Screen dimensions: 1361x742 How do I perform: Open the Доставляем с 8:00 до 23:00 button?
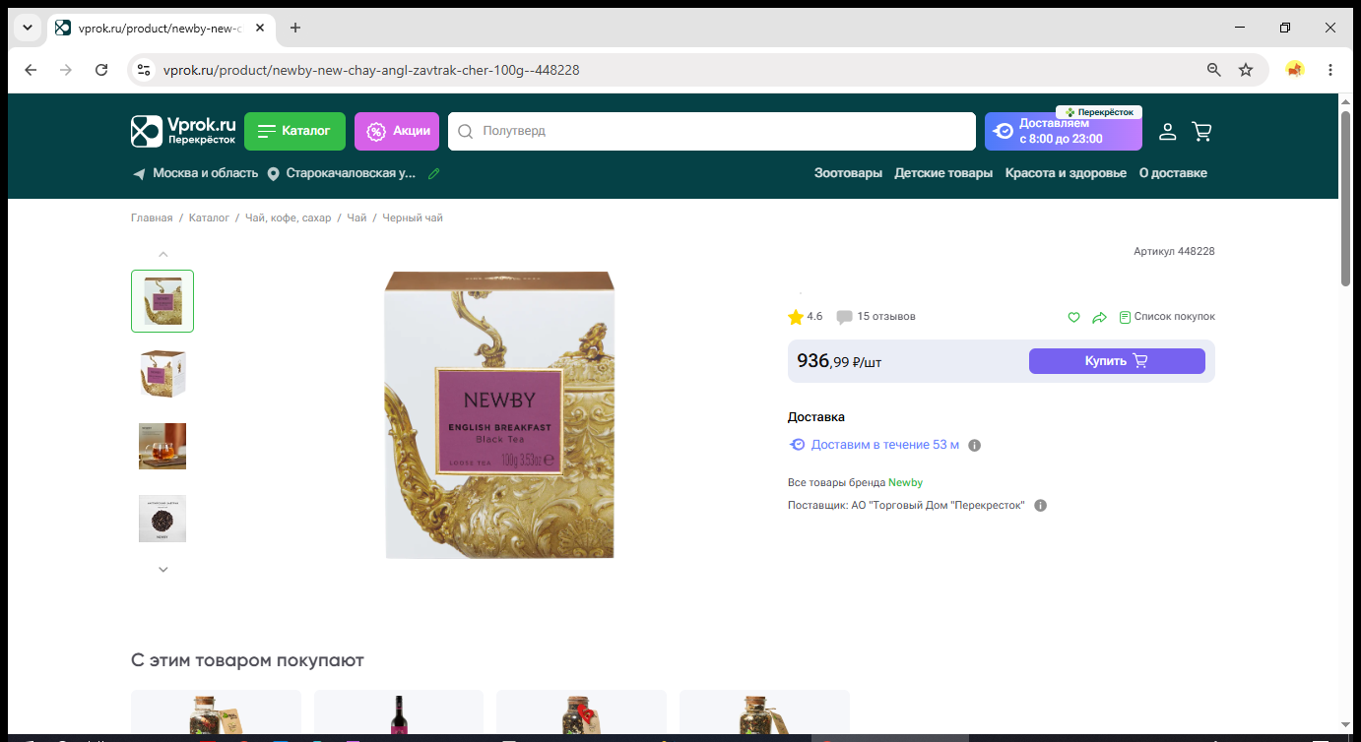pyautogui.click(x=1064, y=131)
